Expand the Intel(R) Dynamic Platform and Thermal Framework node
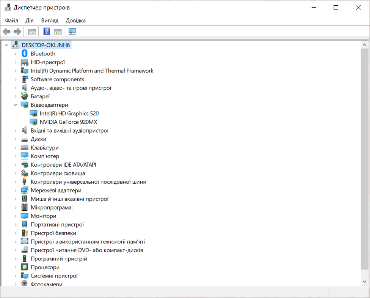Viewport: 370px width, 298px height. pyautogui.click(x=16, y=71)
